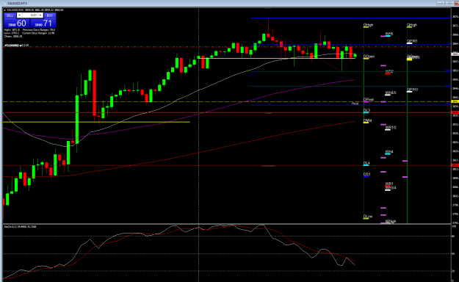Click the Previous Days Range text

pos(39,30)
